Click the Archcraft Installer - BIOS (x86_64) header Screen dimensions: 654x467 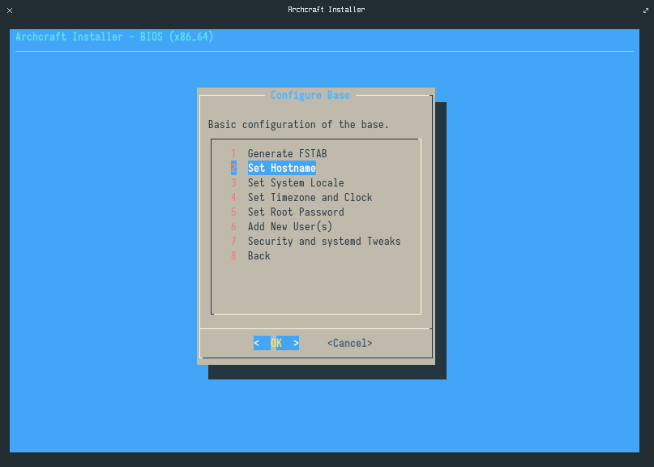pyautogui.click(x=115, y=36)
